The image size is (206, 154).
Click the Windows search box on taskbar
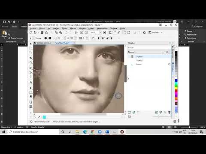[33, 132]
